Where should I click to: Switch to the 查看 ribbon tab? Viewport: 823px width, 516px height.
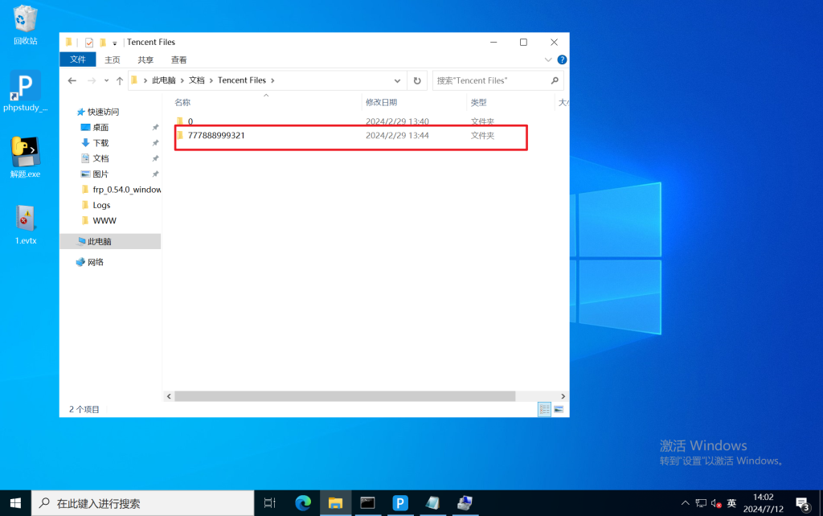coord(178,59)
